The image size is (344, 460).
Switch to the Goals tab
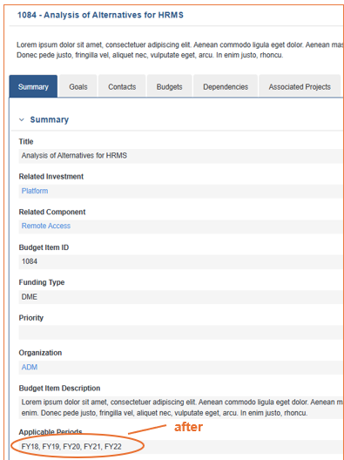tap(78, 86)
